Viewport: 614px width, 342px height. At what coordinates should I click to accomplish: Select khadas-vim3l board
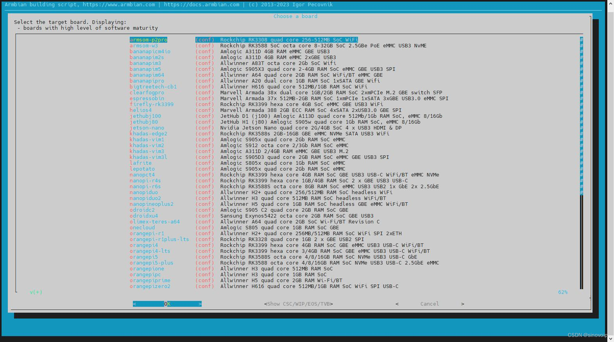(260, 157)
